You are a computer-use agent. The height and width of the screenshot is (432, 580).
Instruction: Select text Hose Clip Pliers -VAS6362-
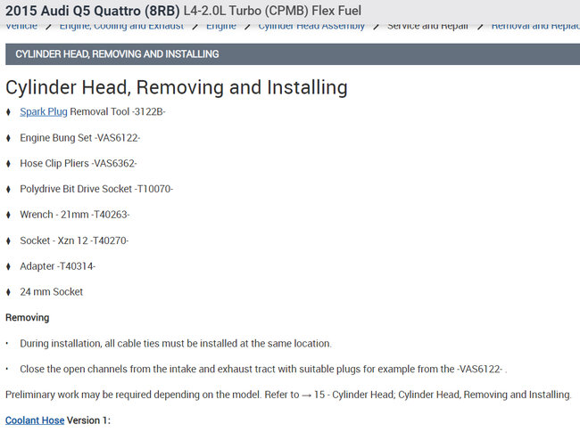79,163
